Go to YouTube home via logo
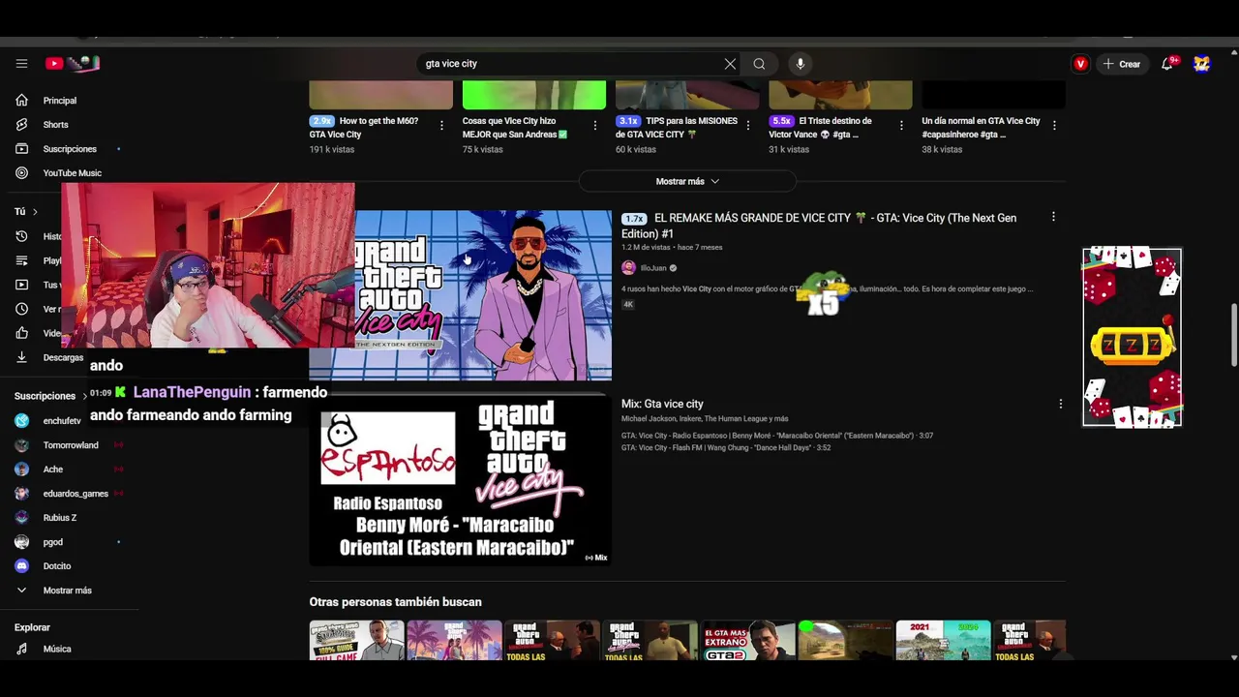Screen dimensions: 1239x697 click(x=73, y=64)
